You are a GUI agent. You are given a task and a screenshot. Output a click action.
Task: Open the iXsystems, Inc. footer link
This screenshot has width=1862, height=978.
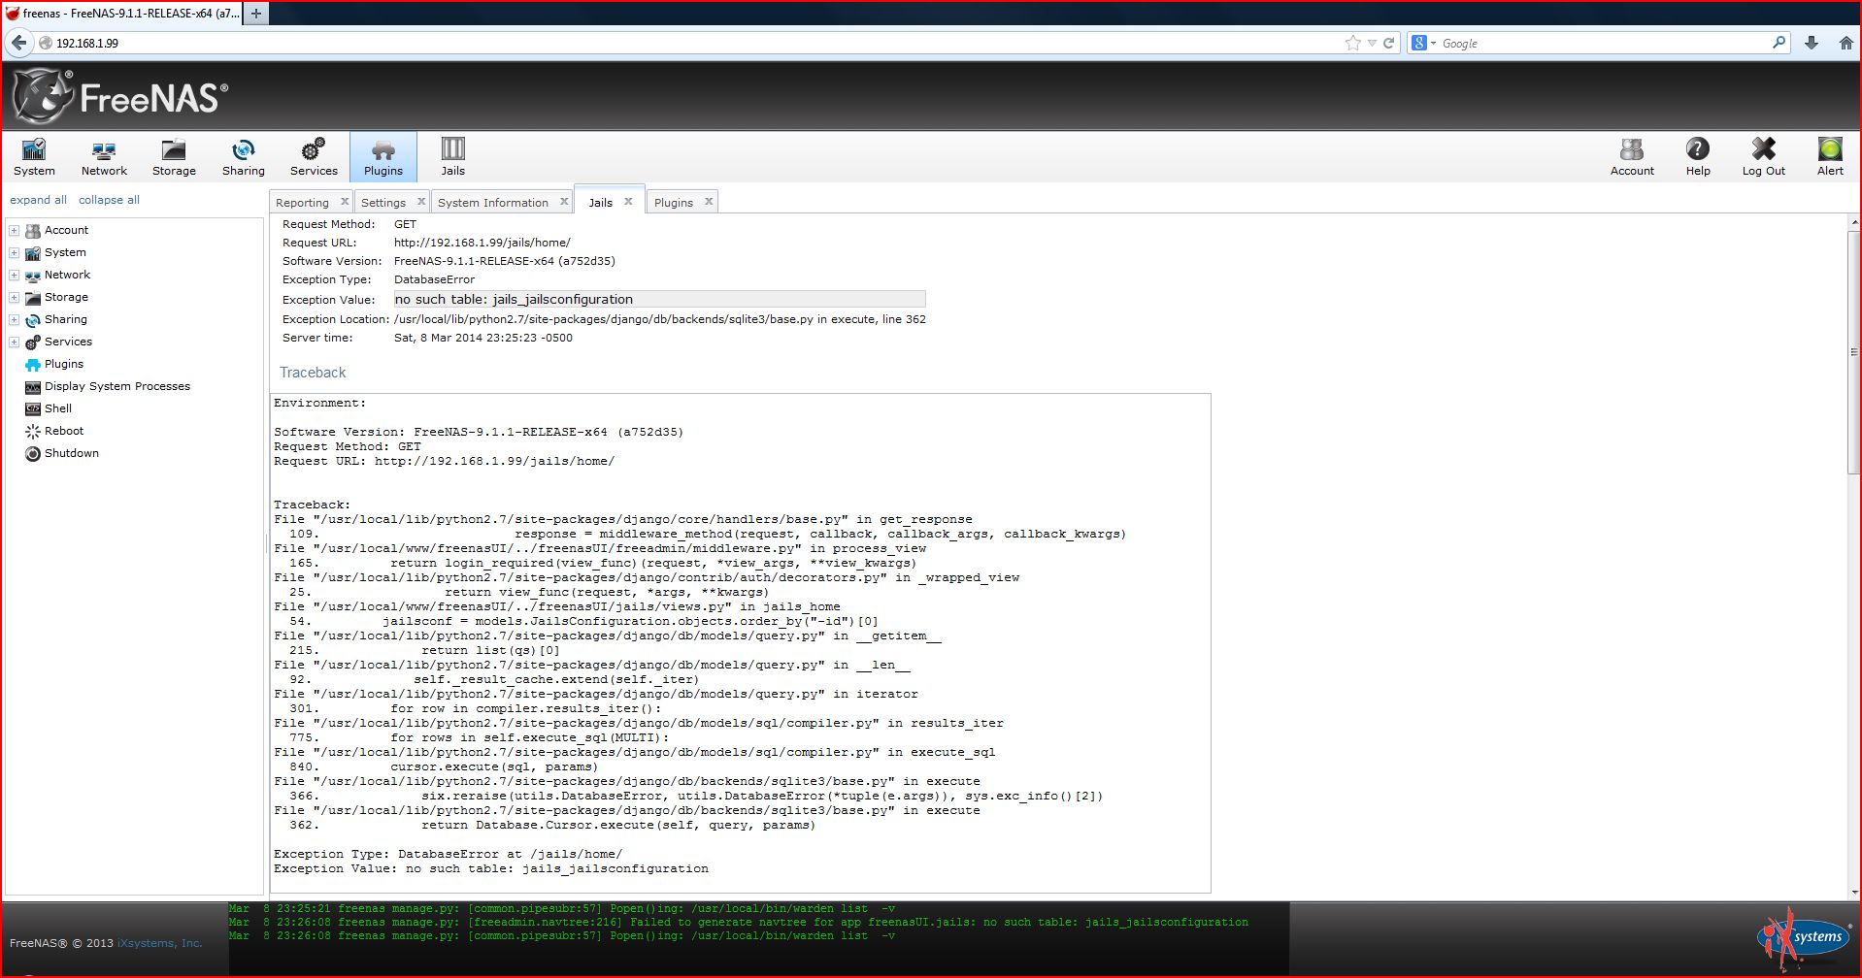coord(159,943)
